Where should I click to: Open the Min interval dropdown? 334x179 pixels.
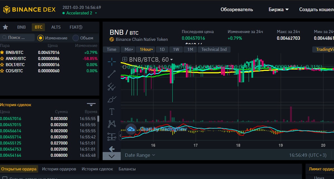[x=129, y=49]
